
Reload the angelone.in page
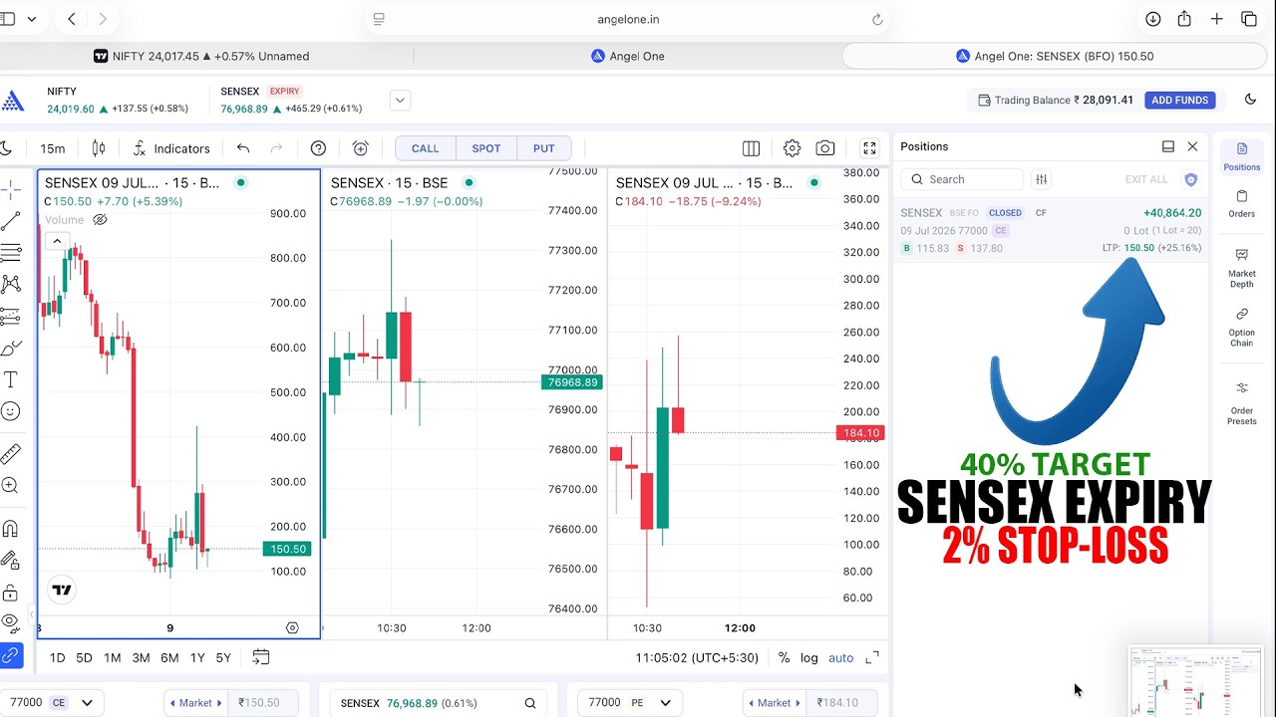pos(877,19)
